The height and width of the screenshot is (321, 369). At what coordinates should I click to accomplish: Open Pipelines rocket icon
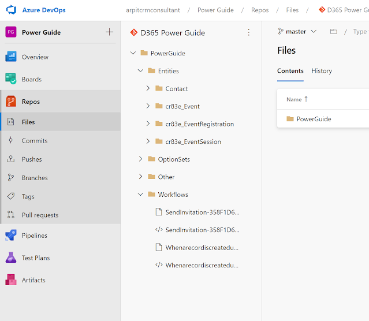point(11,235)
